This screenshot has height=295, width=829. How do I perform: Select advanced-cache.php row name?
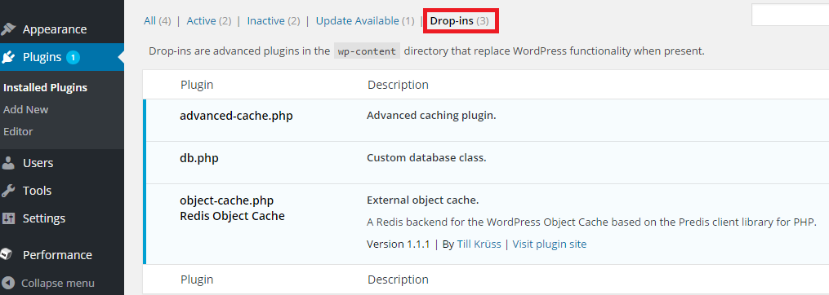tap(236, 116)
